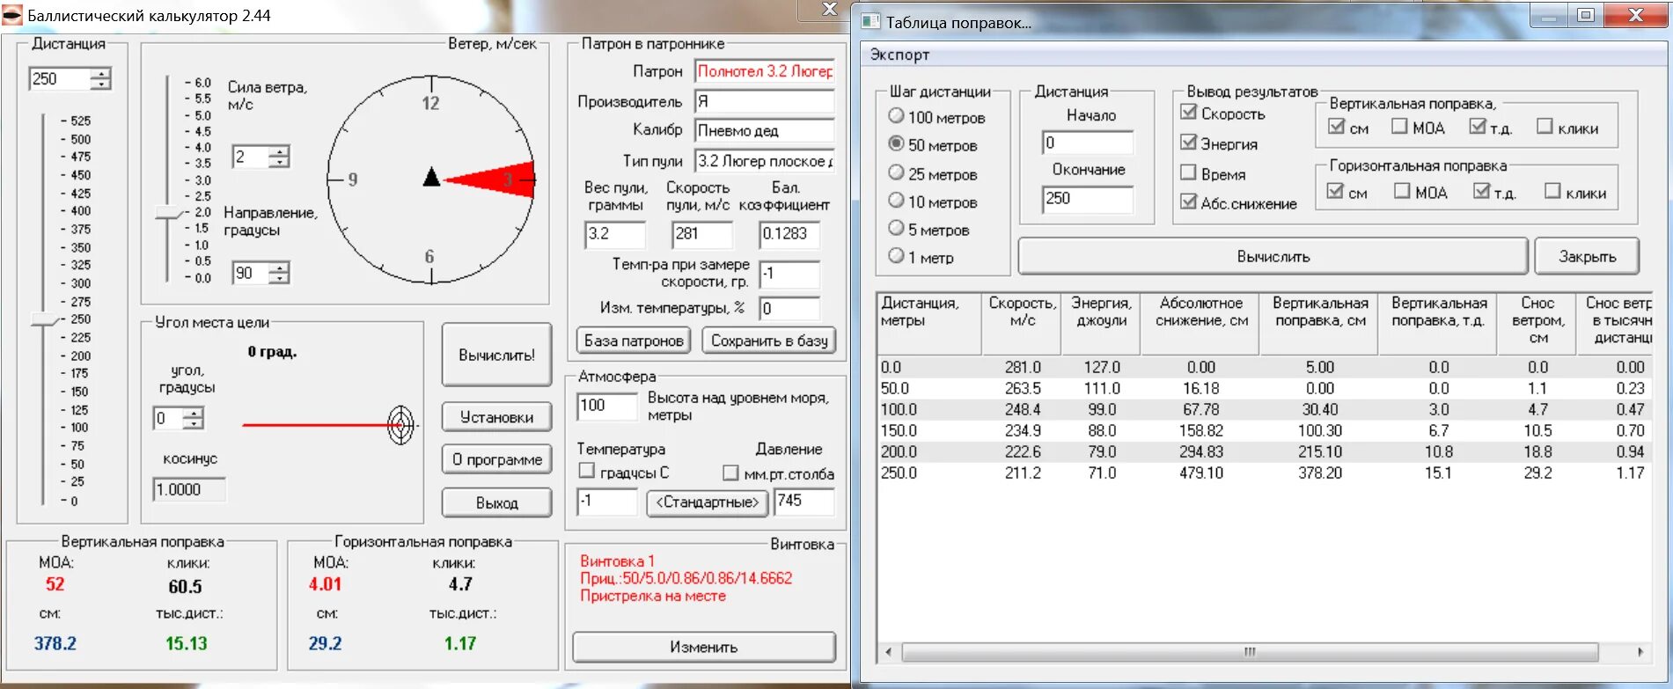Viewport: 1673px width, 689px height.
Task: Select the 10 метров step radio button
Action: (x=896, y=201)
